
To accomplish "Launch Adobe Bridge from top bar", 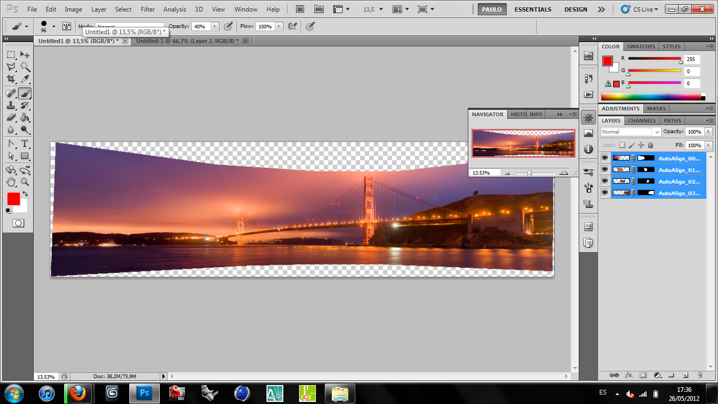I will click(x=300, y=9).
